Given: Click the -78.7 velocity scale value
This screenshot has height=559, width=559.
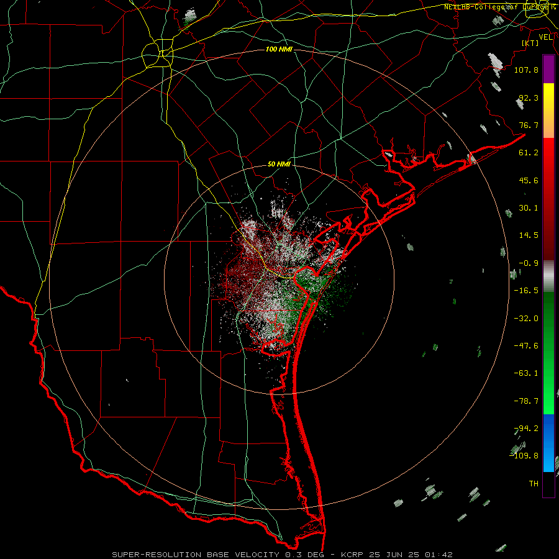Looking at the screenshot, I should click(x=526, y=401).
